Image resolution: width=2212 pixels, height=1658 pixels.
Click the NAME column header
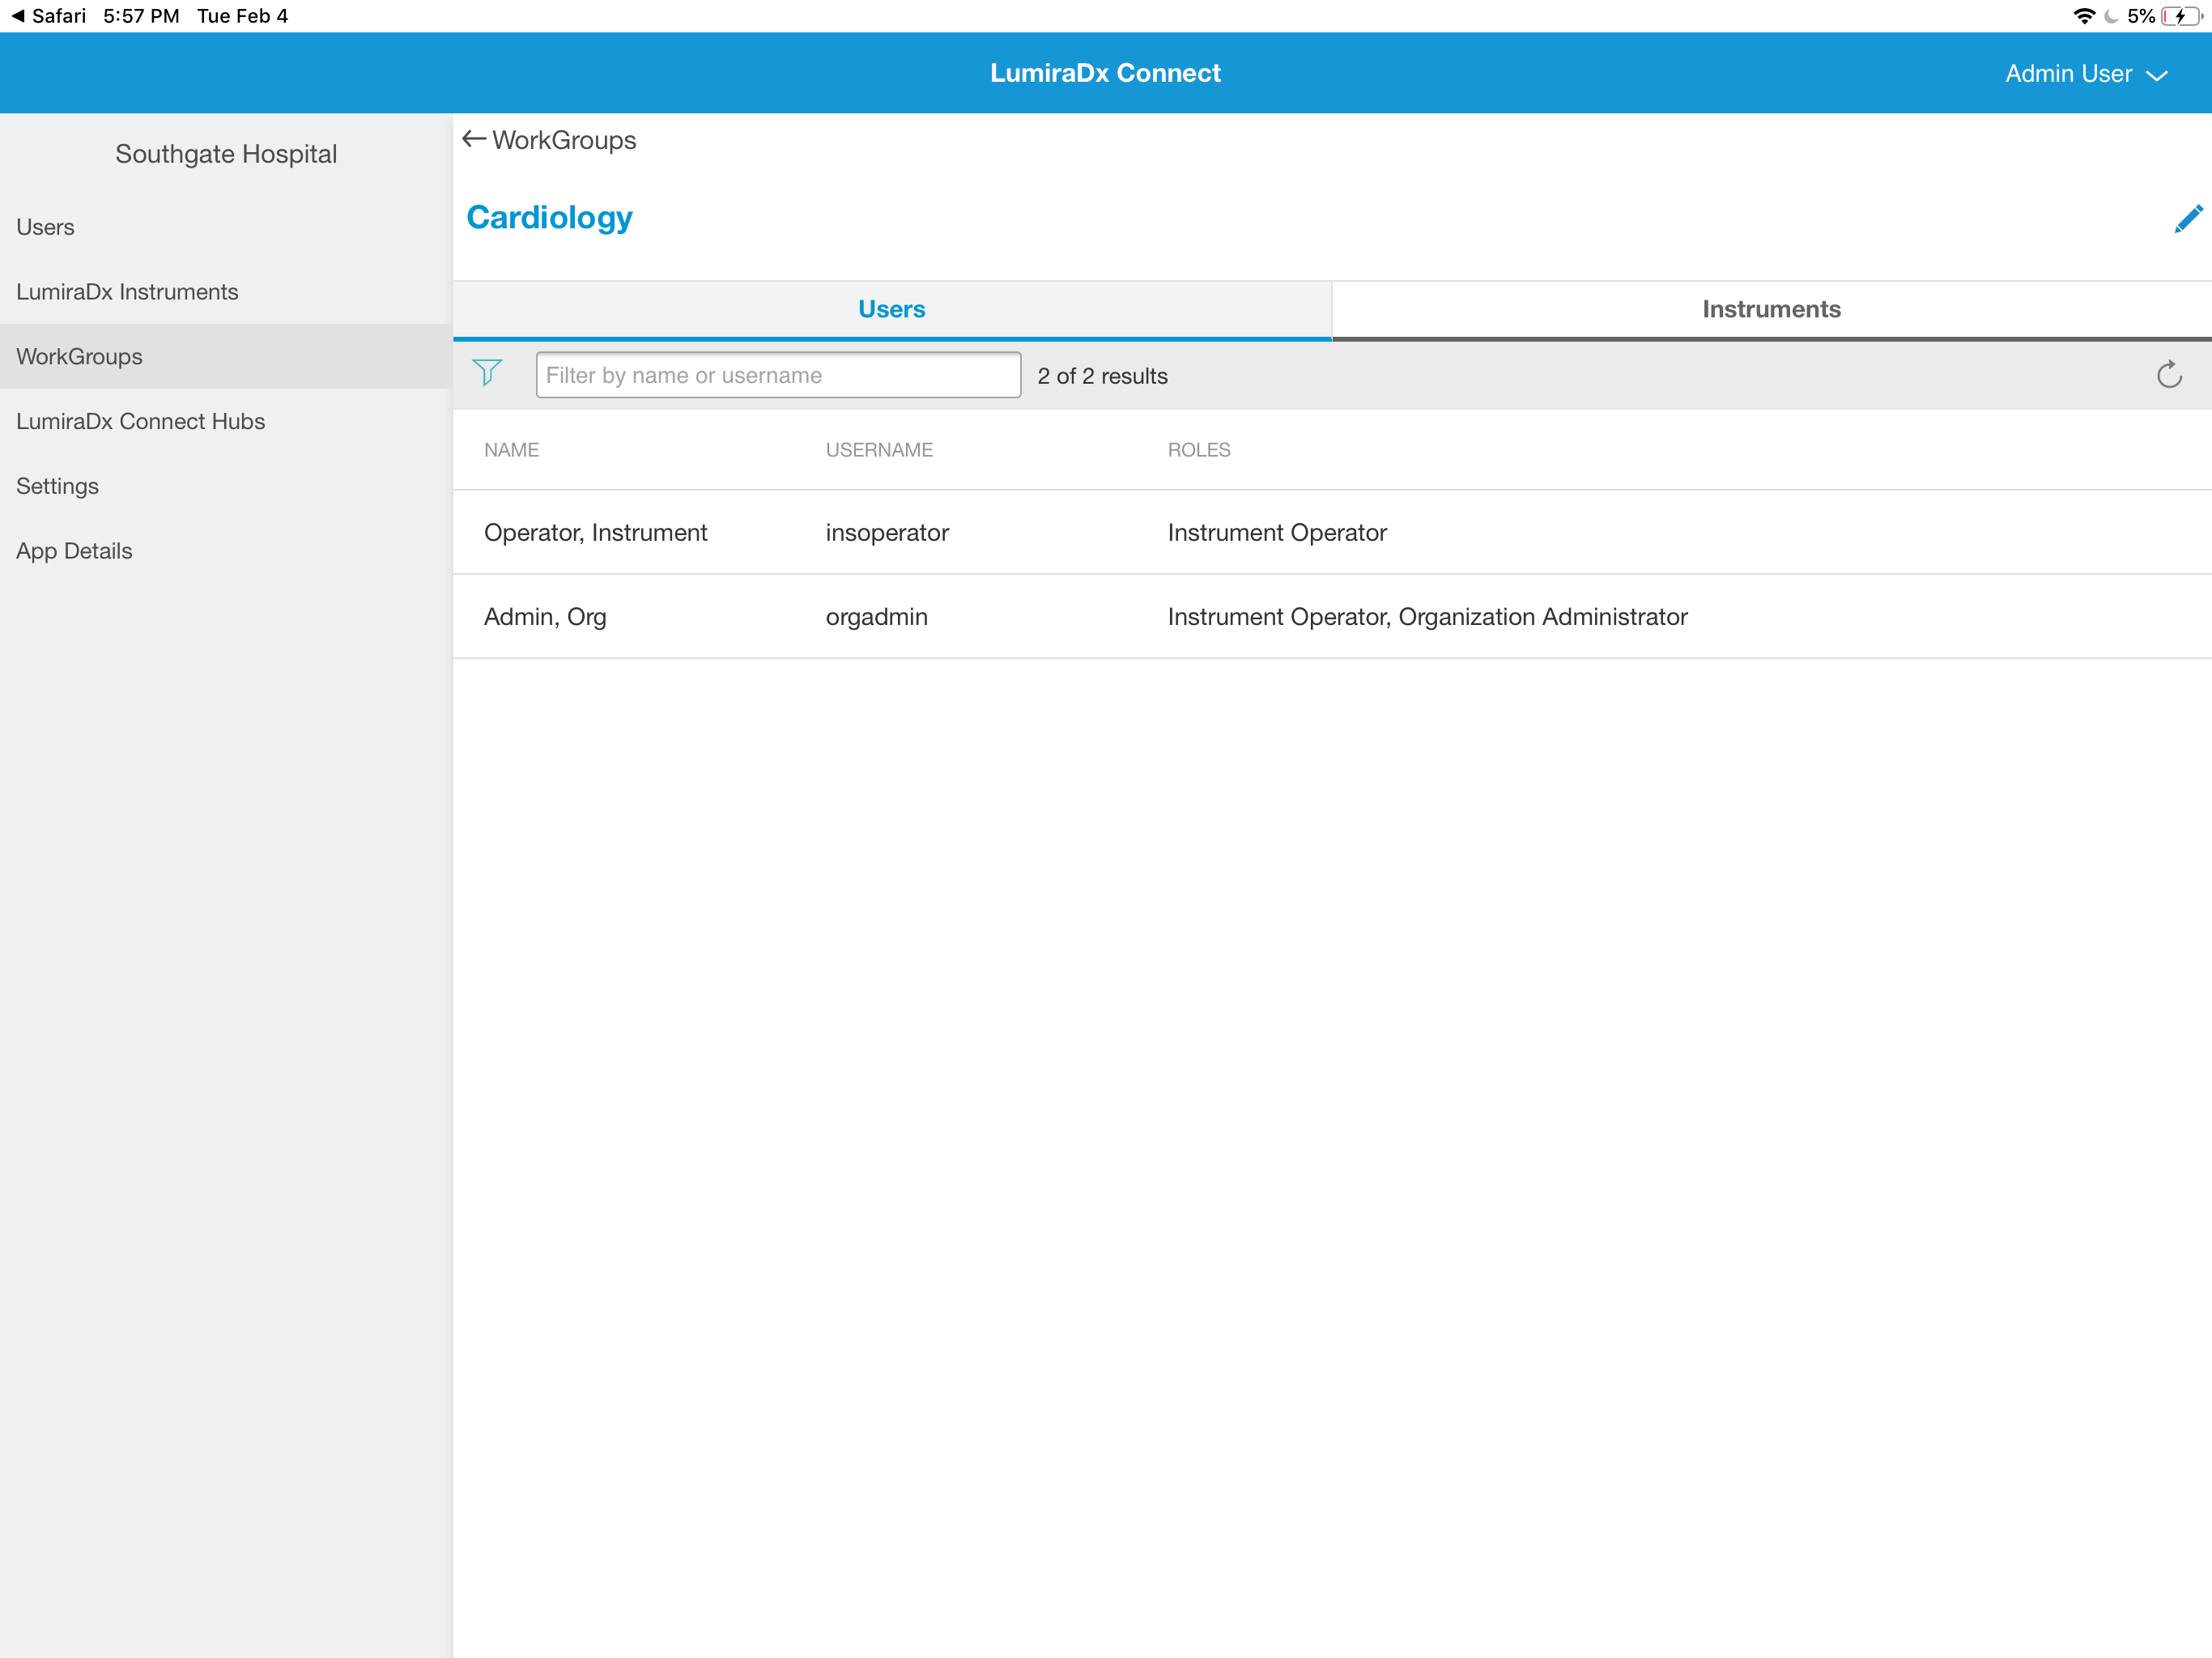click(x=511, y=450)
